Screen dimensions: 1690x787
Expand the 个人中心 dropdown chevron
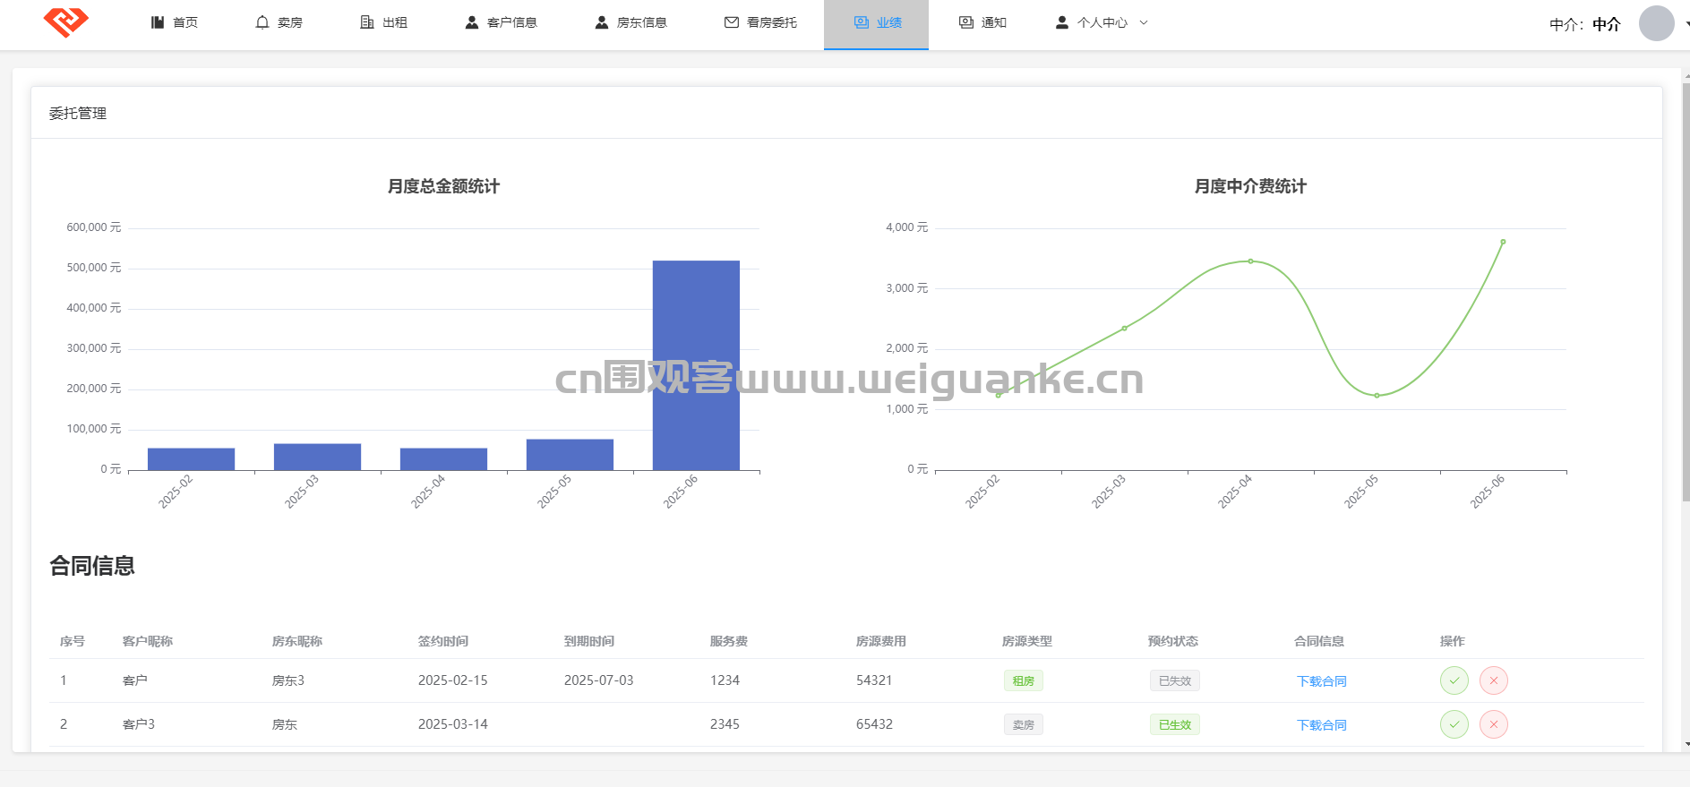click(1144, 22)
